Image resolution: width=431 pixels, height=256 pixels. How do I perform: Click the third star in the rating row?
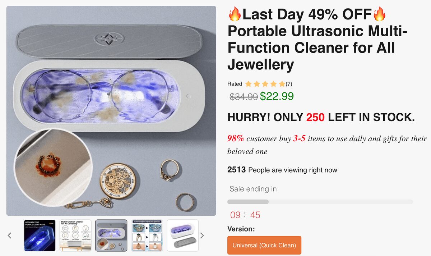click(266, 84)
